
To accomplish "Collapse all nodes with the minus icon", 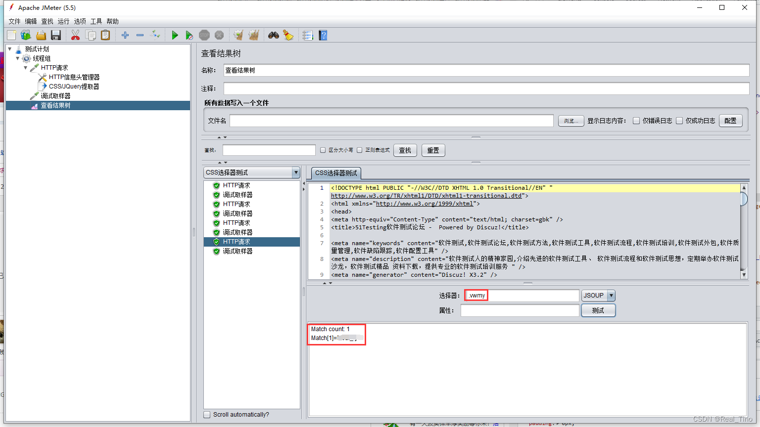I will (x=140, y=35).
